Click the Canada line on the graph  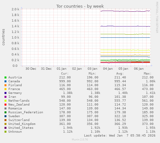[125, 37]
